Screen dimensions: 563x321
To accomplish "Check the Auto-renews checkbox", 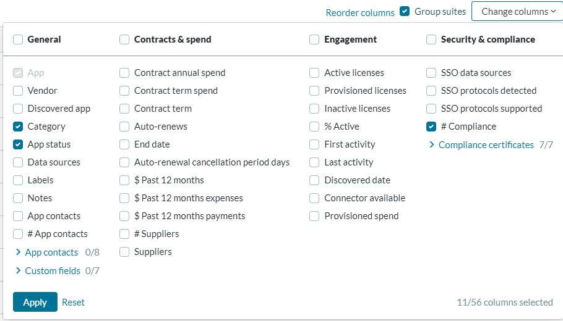I will pos(124,127).
